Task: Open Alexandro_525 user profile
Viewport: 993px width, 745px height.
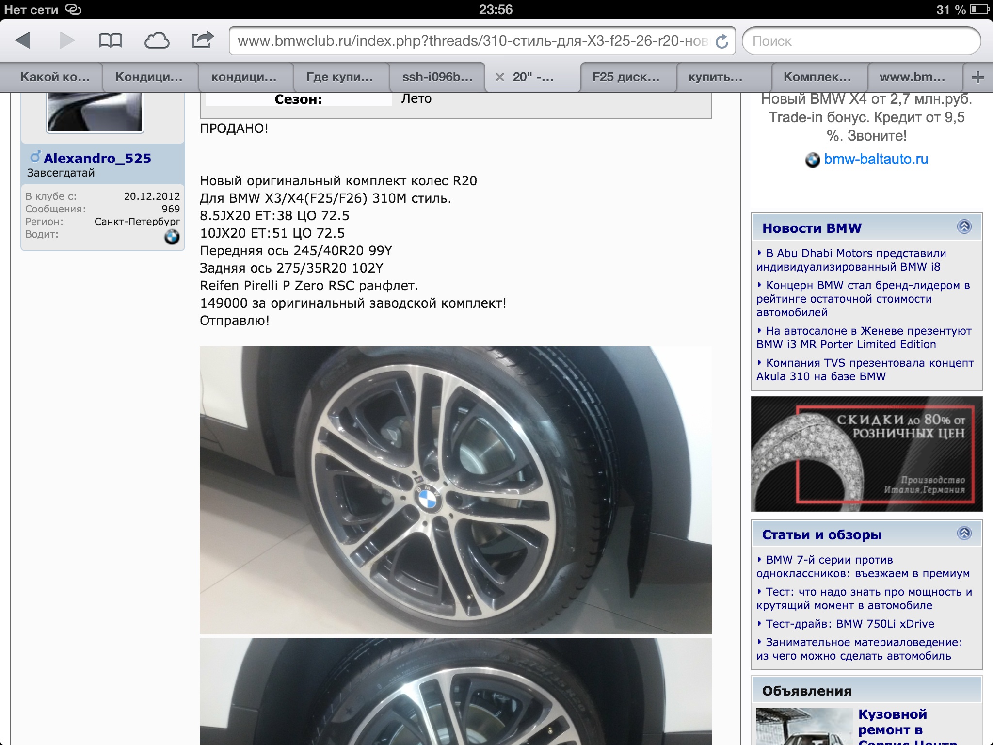Action: (97, 158)
